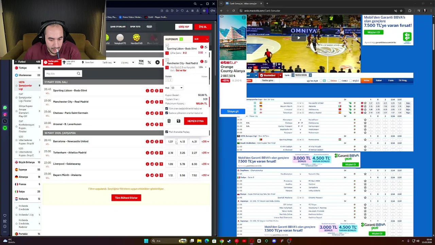
Task: Open the WhatsApp icon in left sidebar
Action: (x=5, y=108)
